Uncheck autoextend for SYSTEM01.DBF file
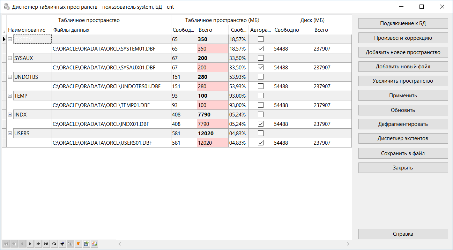Image resolution: width=453 pixels, height=250 pixels. click(261, 49)
